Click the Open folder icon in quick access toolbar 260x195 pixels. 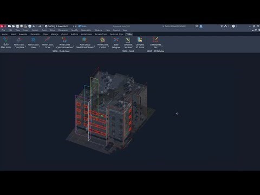[14, 27]
